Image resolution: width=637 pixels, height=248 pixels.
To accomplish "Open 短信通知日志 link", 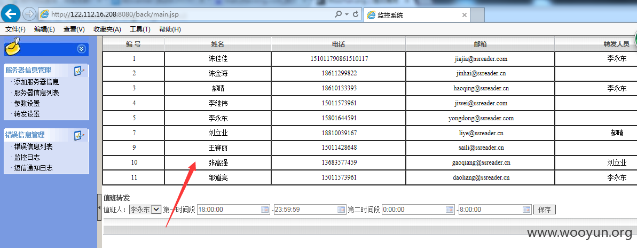I will click(33, 168).
